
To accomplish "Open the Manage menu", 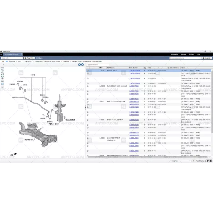I will (x=183, y=54).
